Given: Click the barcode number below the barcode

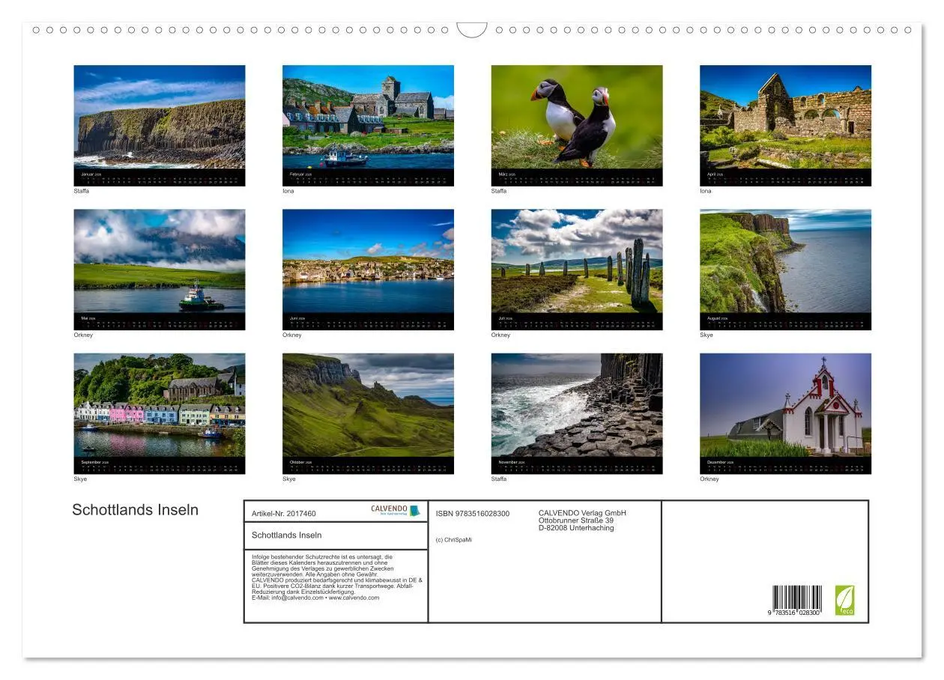Looking at the screenshot, I should point(793,613).
